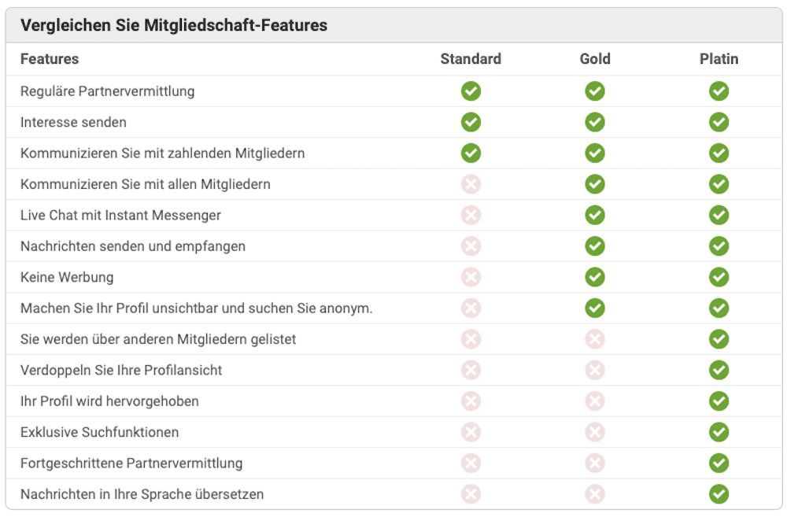Image resolution: width=787 pixels, height=517 pixels.
Task: Click the 'Vergleichen Sie Mitgliedschaft-Features' title
Action: click(x=174, y=25)
